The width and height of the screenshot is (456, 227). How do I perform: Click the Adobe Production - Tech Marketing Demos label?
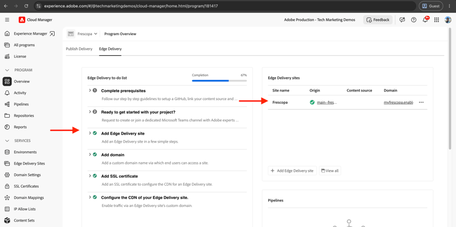click(x=320, y=20)
